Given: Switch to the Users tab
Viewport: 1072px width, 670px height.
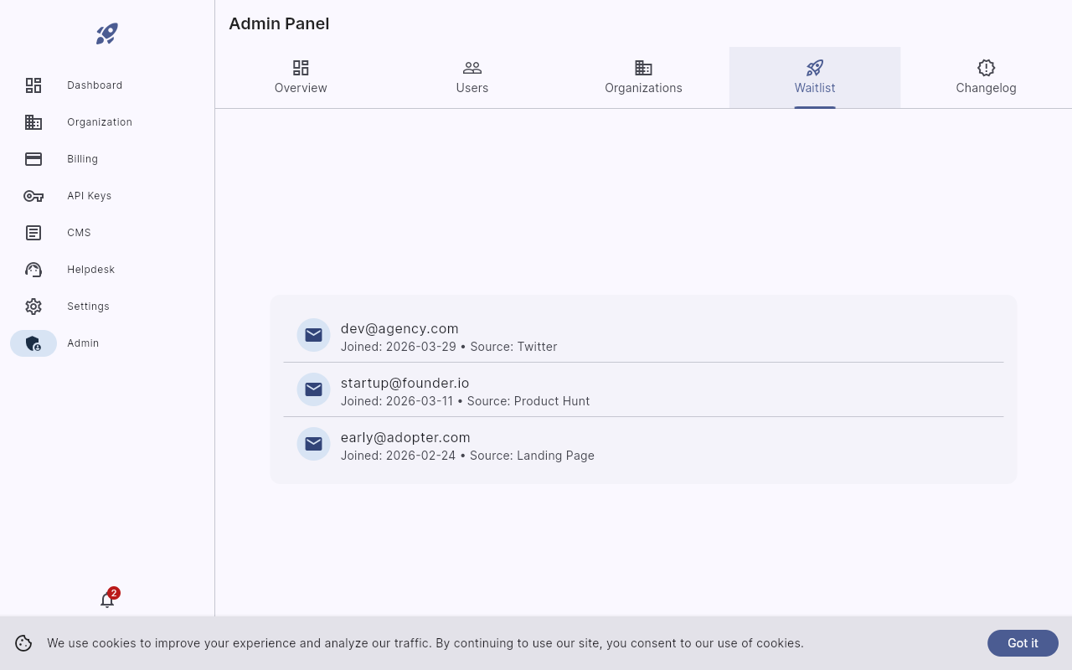Looking at the screenshot, I should pos(472,77).
